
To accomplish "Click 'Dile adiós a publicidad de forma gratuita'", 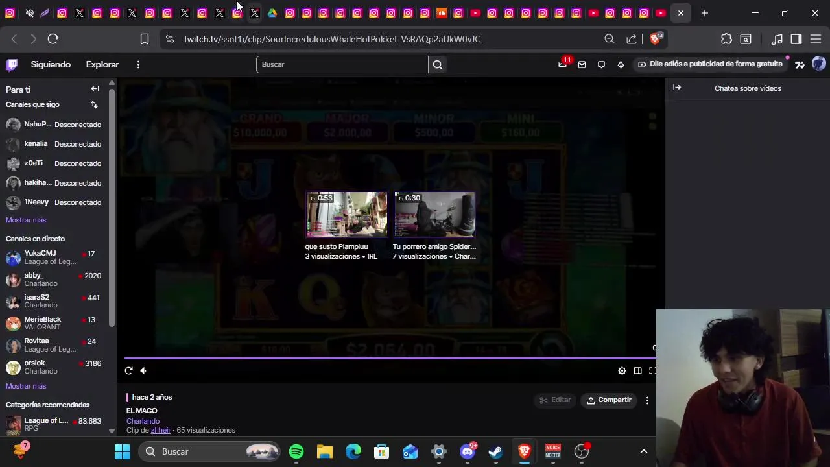I will click(x=710, y=64).
